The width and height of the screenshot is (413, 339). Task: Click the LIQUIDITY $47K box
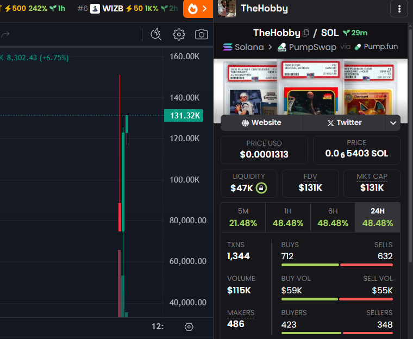249,183
